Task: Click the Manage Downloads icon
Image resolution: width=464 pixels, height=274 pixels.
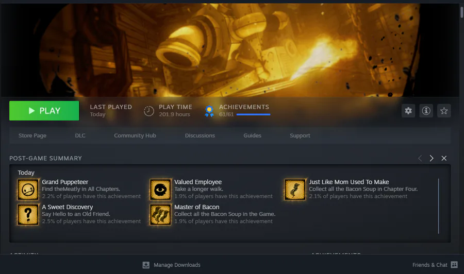Action: point(146,265)
